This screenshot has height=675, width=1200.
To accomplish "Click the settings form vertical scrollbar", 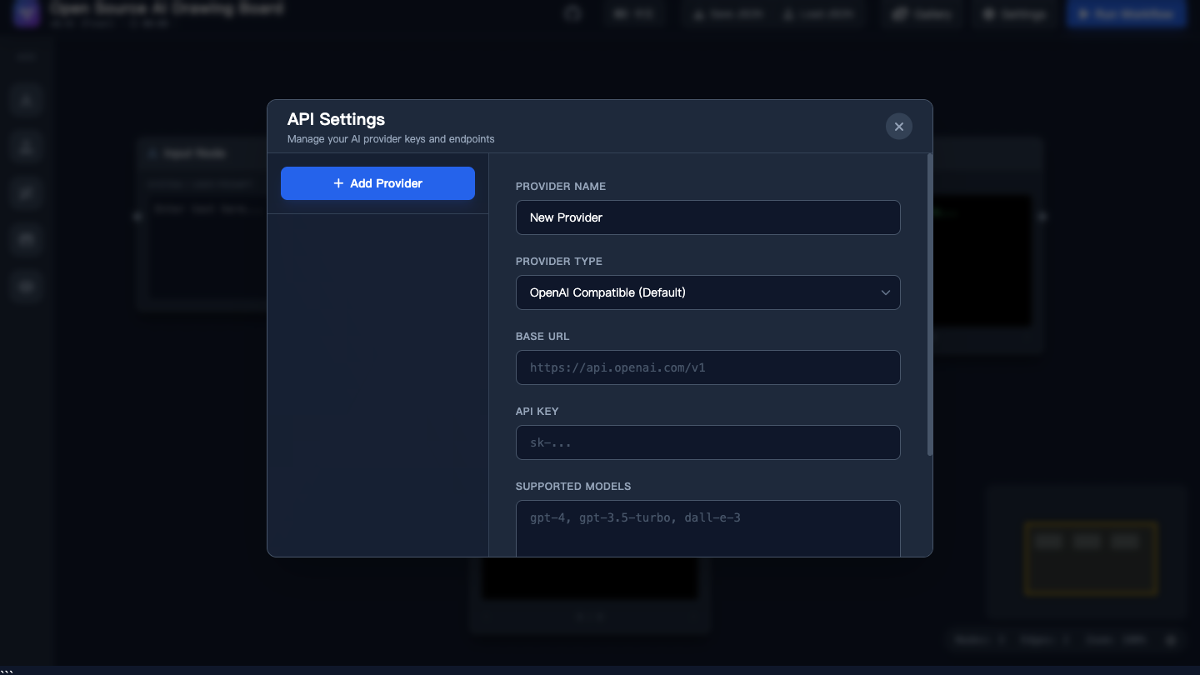I will click(929, 304).
